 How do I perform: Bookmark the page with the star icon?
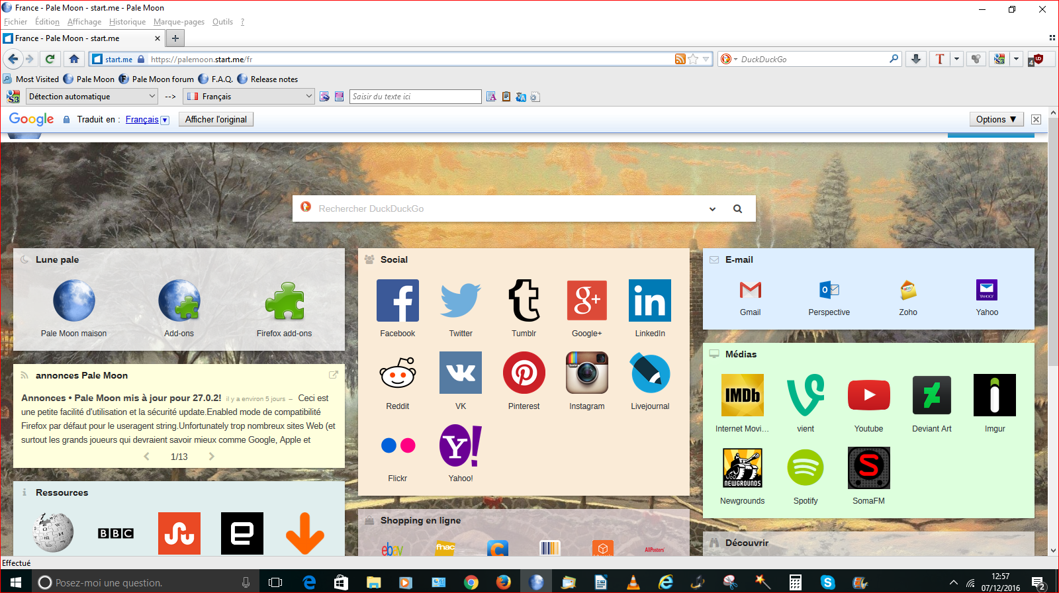coord(693,59)
